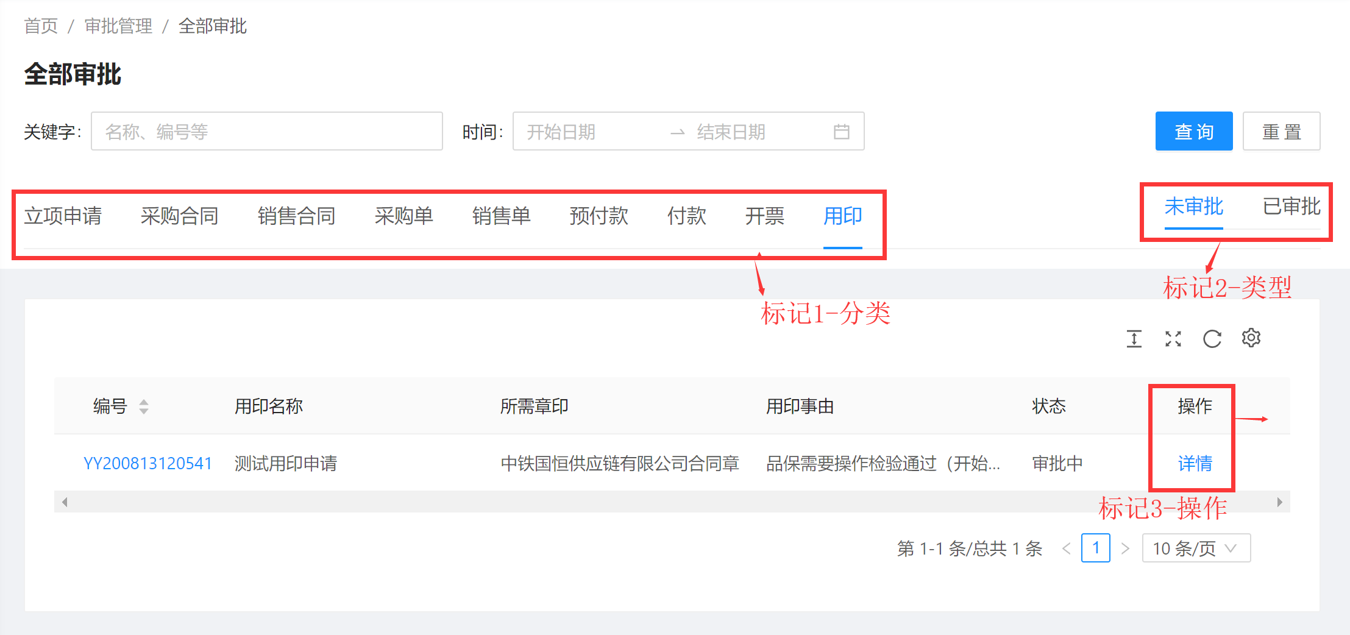The width and height of the screenshot is (1350, 635).
Task: Sort by 编号 using the sort arrows
Action: pos(144,406)
